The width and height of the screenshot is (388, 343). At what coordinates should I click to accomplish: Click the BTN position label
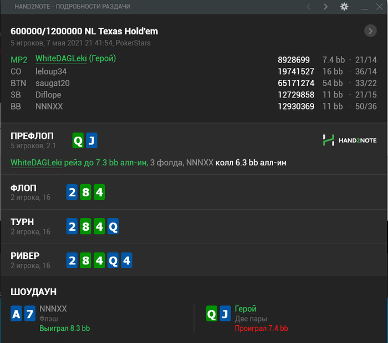18,83
